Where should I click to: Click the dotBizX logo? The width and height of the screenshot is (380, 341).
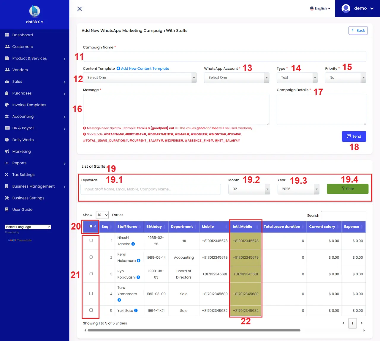(x=35, y=11)
